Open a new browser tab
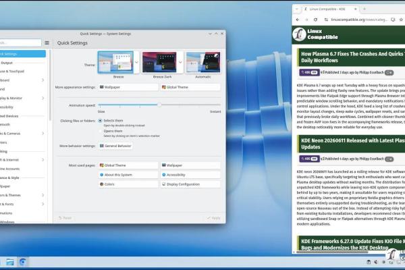The height and width of the screenshot is (270, 405). point(364,9)
